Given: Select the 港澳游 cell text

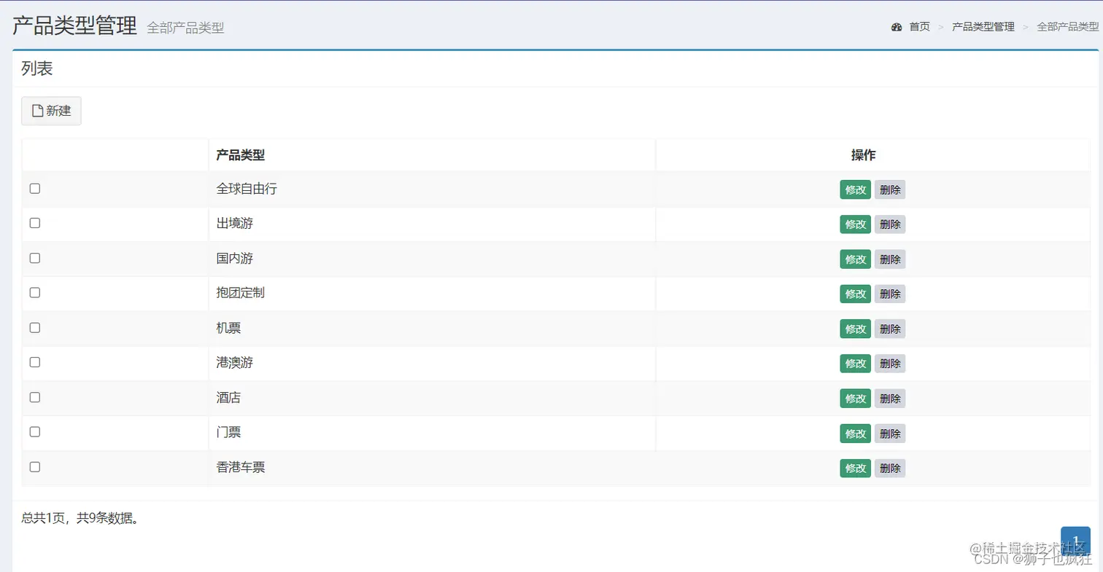Looking at the screenshot, I should coord(235,363).
